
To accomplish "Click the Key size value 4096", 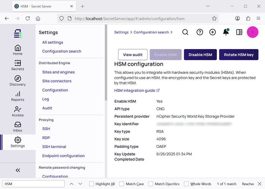I will (161, 139).
